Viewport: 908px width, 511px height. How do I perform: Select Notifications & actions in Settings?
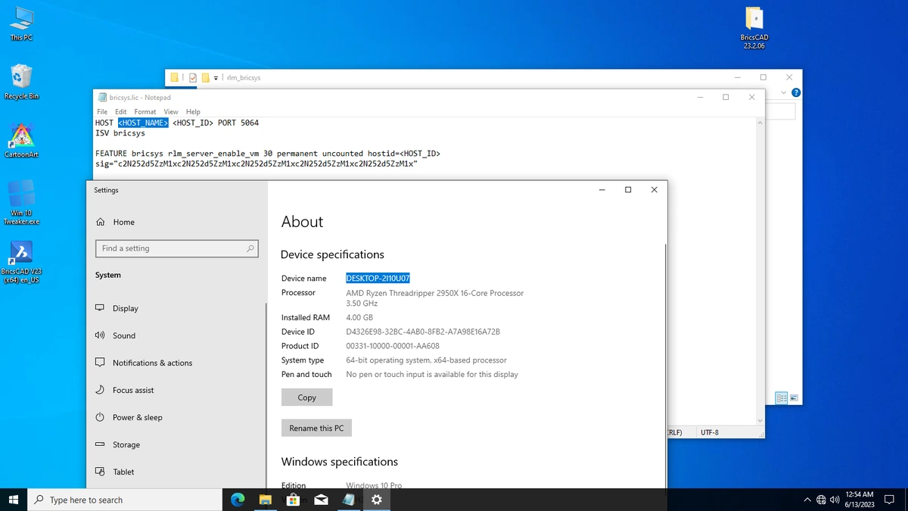pos(176,363)
